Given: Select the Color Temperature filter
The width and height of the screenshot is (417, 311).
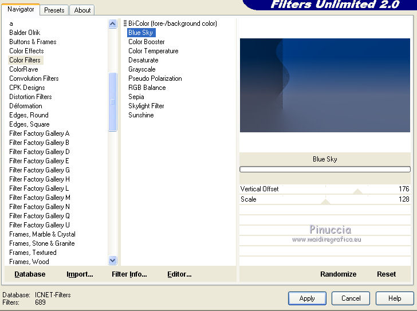Looking at the screenshot, I should click(154, 51).
